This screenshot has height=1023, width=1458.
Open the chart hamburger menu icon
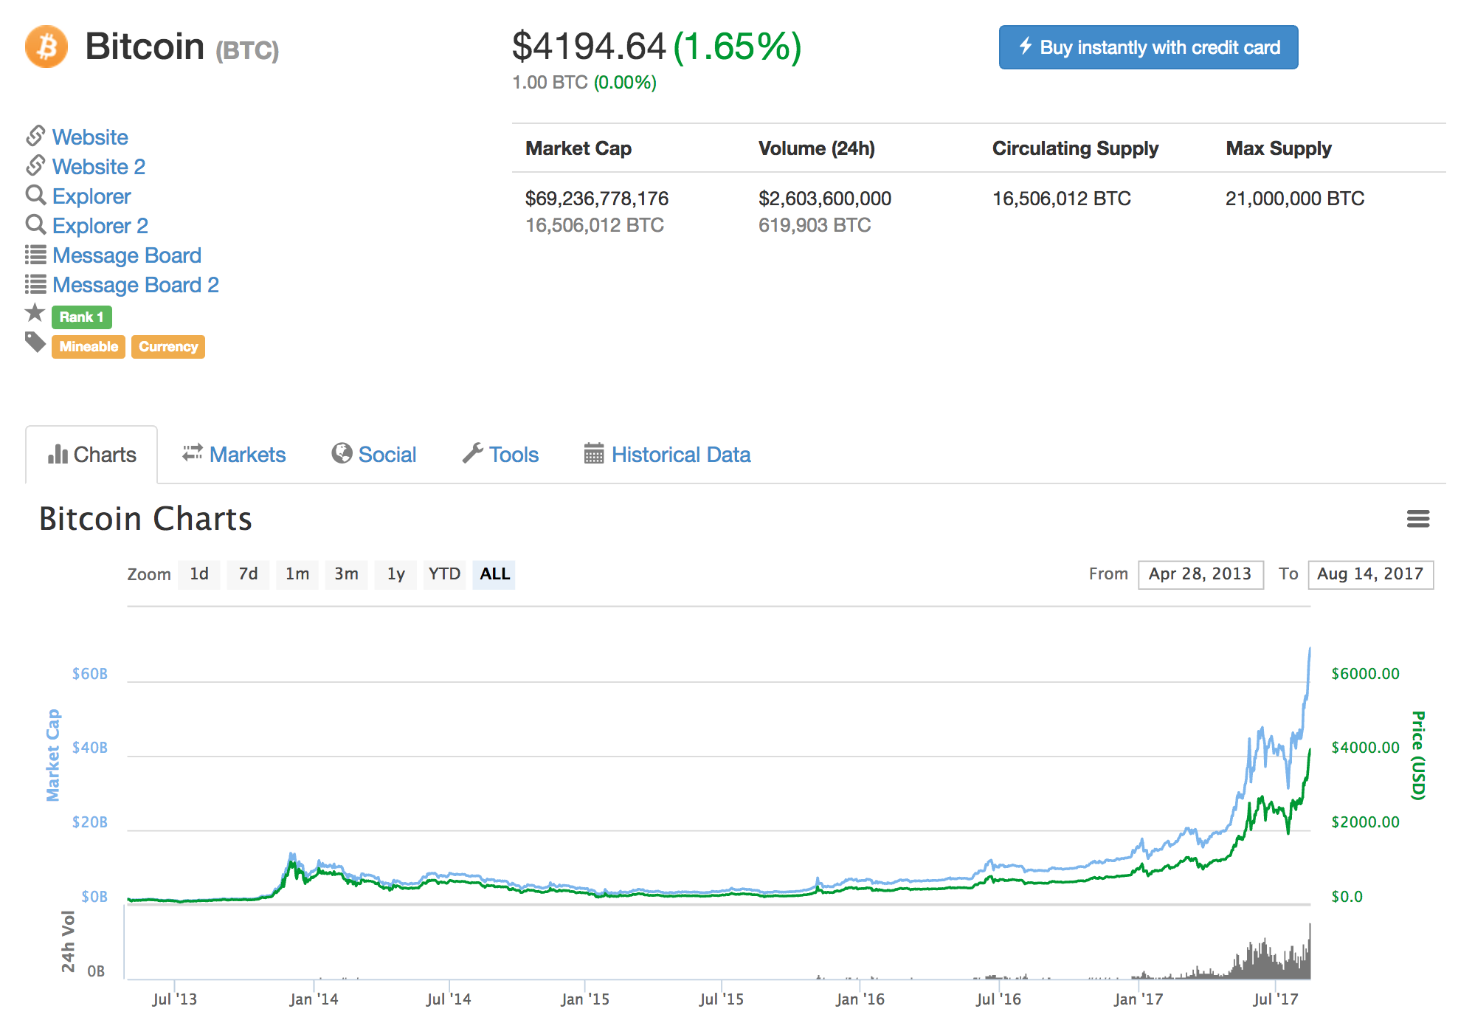coord(1417,519)
